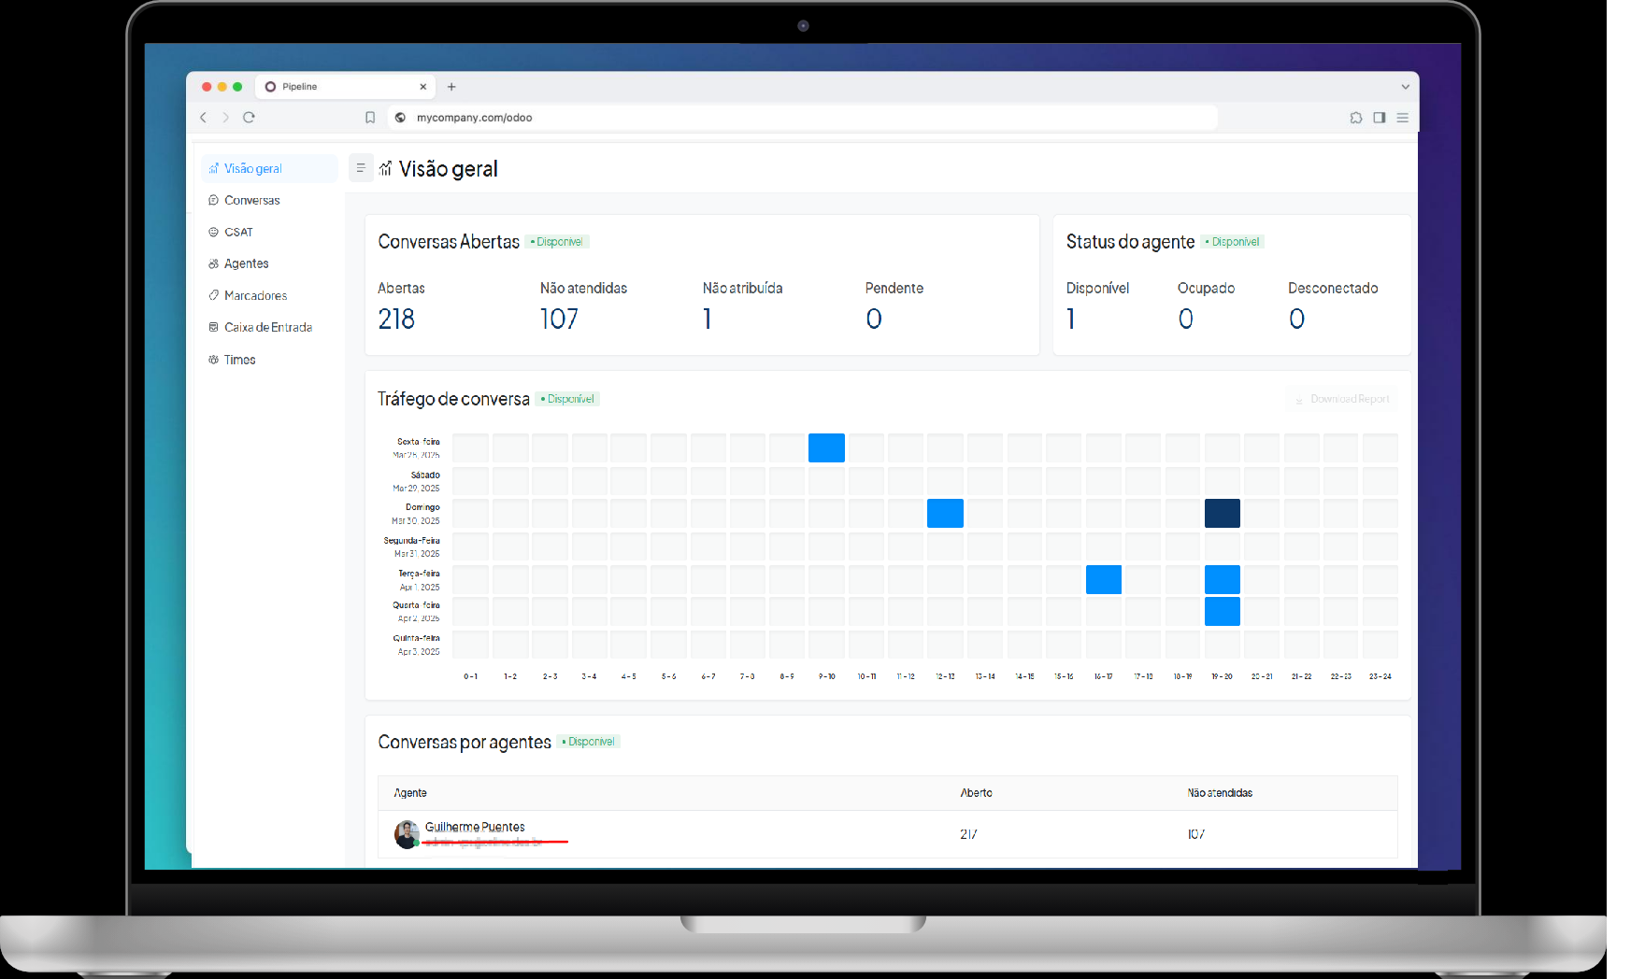The height and width of the screenshot is (979, 1645).
Task: Reload the page with refresh icon
Action: [x=249, y=118]
